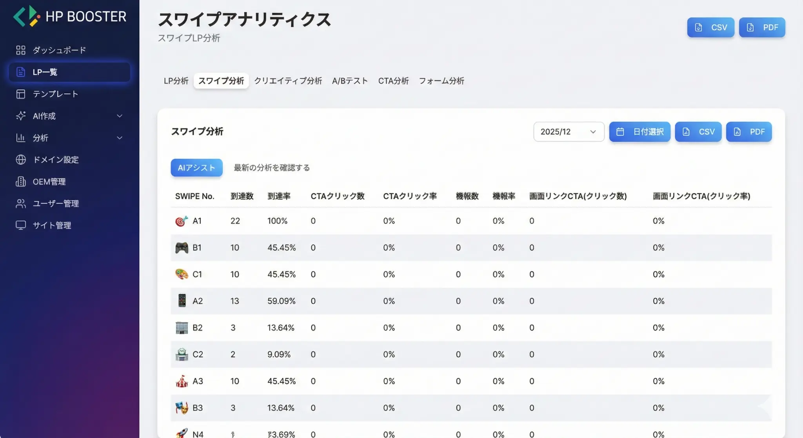Viewport: 803px width, 438px height.
Task: Click the rocket emoji on row N4
Action: click(x=181, y=433)
